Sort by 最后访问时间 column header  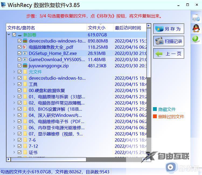130,27
